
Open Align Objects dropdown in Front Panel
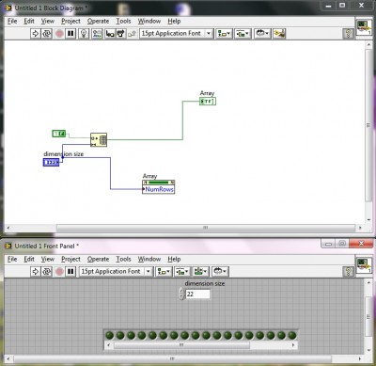(x=164, y=271)
